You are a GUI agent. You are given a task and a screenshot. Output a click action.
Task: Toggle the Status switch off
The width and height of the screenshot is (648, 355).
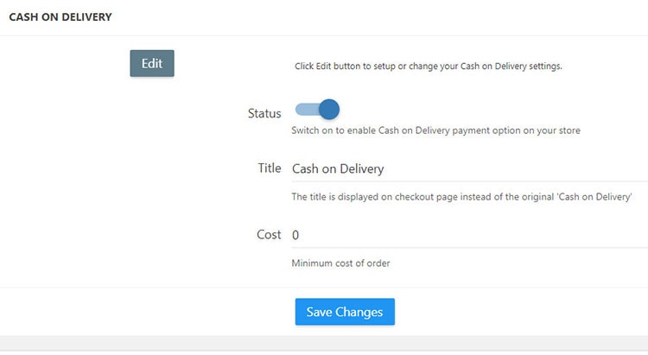pyautogui.click(x=317, y=110)
